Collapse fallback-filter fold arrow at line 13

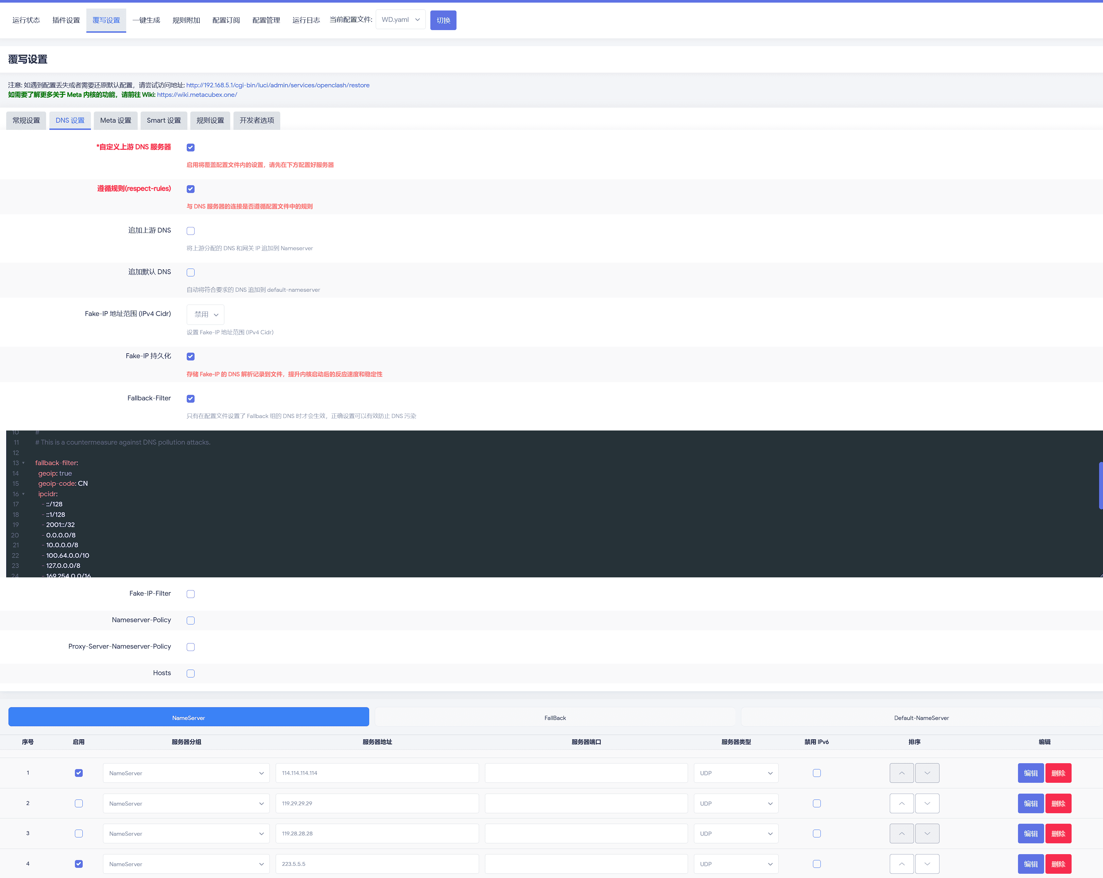[x=24, y=463]
